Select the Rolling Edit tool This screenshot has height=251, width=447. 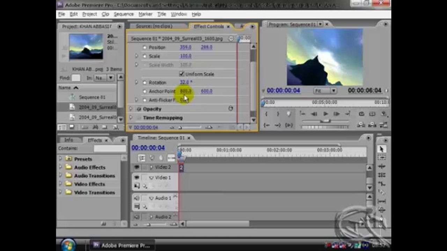381,175
